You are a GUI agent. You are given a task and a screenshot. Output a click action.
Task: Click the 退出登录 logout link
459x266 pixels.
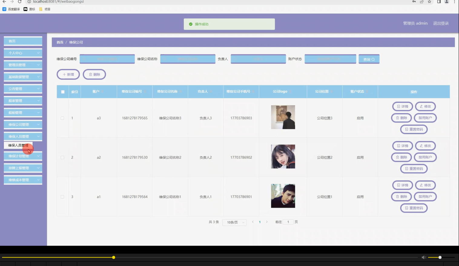pos(441,23)
